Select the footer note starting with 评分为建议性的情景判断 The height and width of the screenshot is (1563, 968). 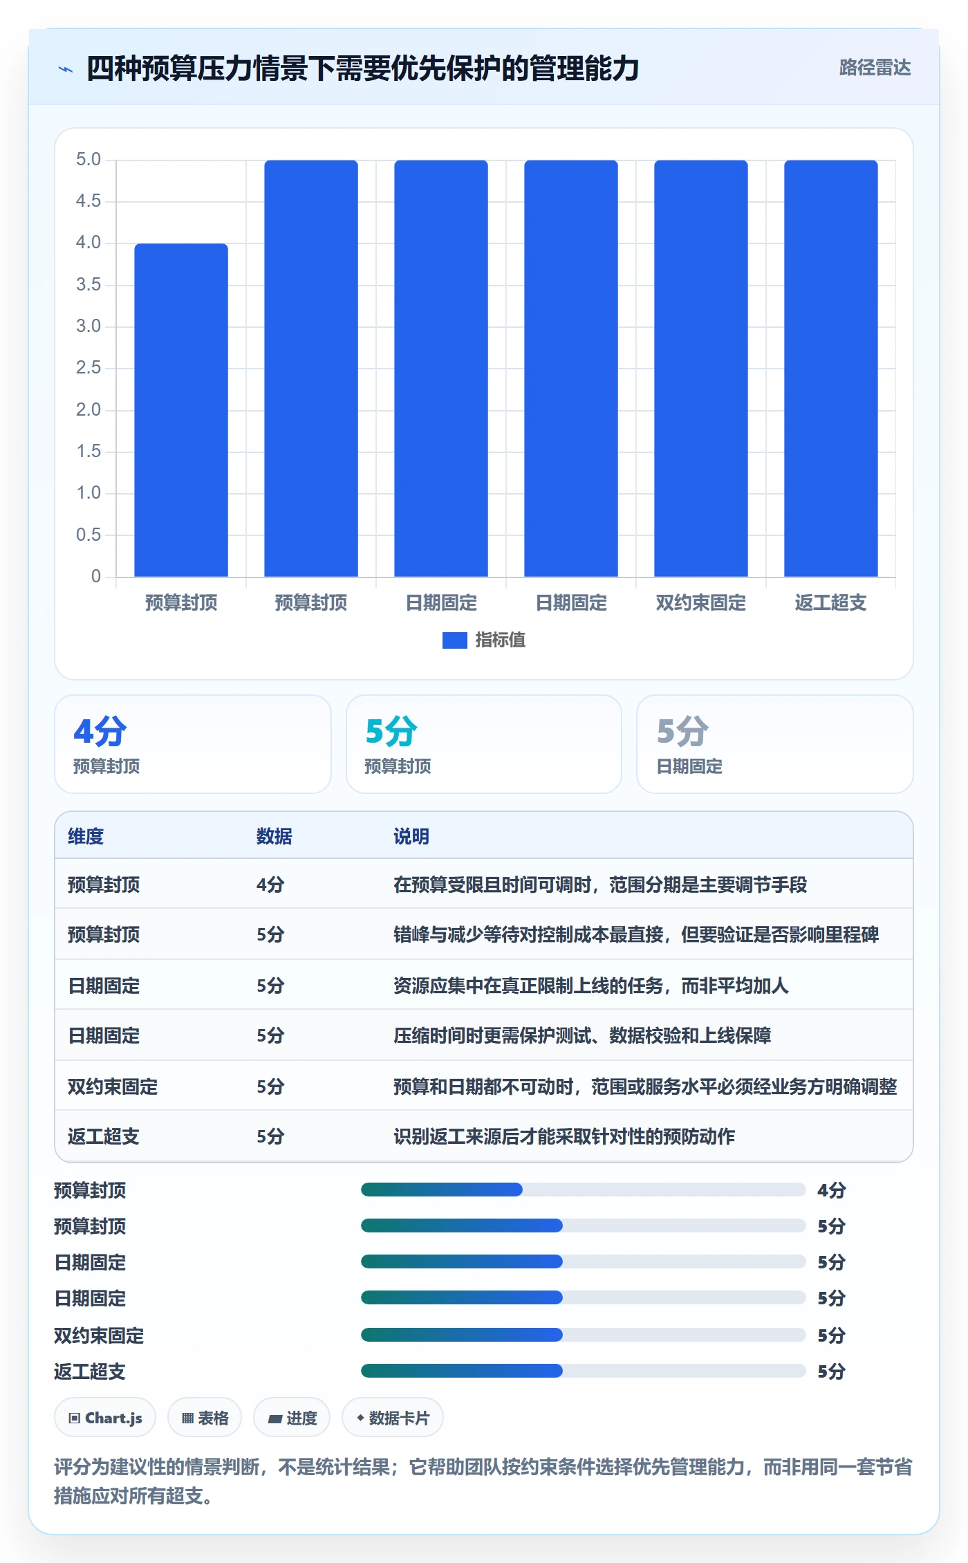(483, 1481)
